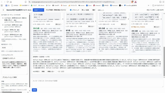This screenshot has height=93, width=165.
Task: Copy original text of the 49.5点 response
Action: point(157,27)
